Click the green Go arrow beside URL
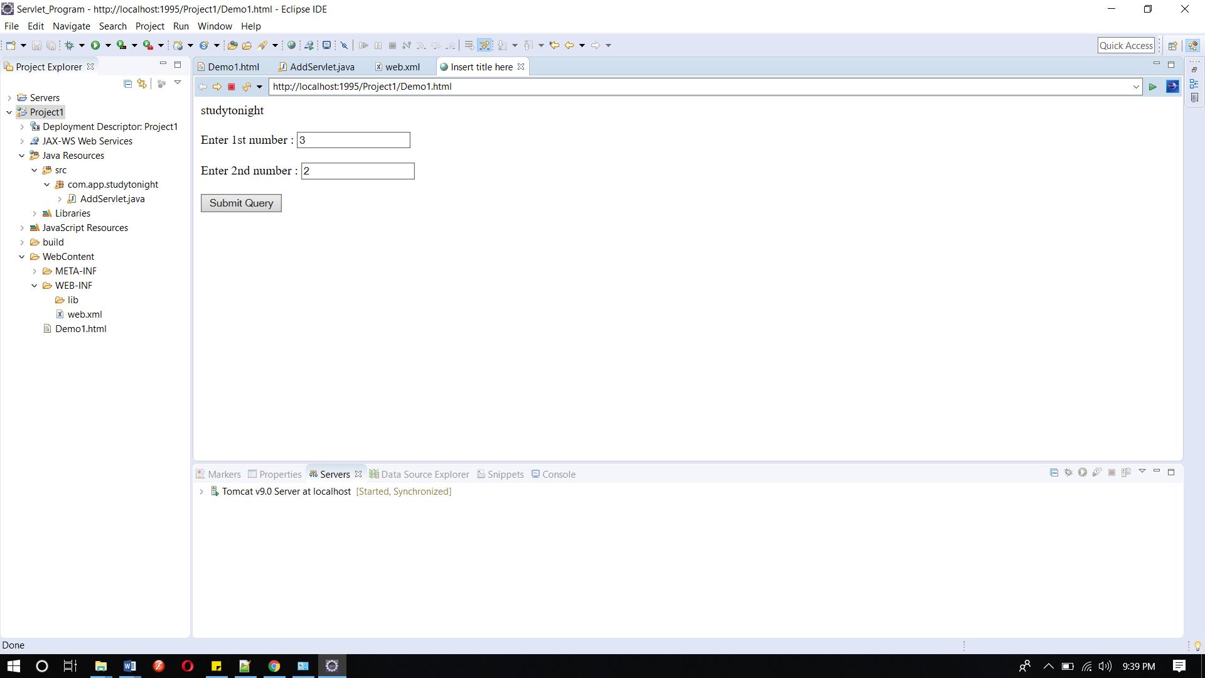Viewport: 1205px width, 678px height. (1153, 87)
